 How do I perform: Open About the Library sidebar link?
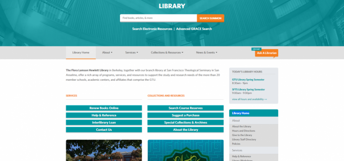point(242,126)
